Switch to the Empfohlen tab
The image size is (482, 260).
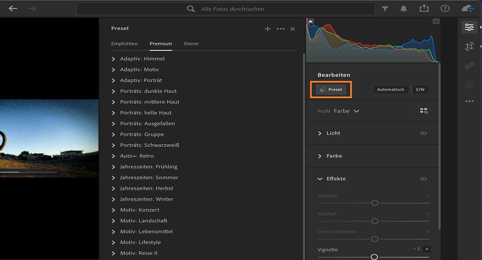pyautogui.click(x=124, y=44)
